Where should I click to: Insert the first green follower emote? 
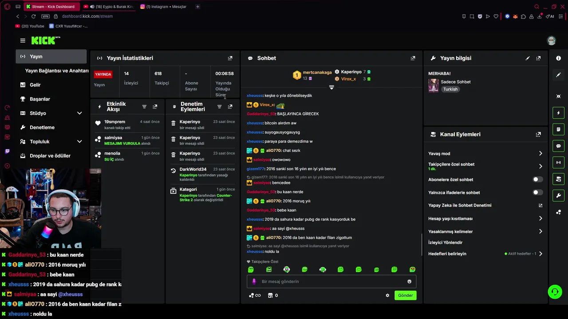pos(251,269)
